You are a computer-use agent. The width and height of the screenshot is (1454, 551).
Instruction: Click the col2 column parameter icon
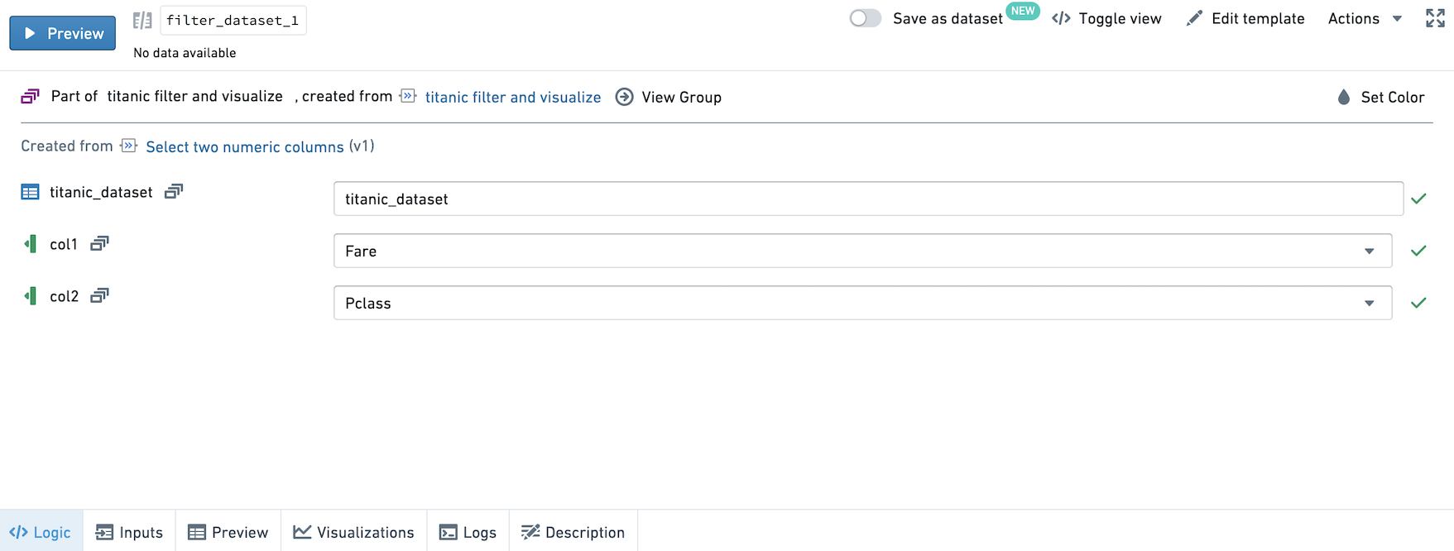31,296
